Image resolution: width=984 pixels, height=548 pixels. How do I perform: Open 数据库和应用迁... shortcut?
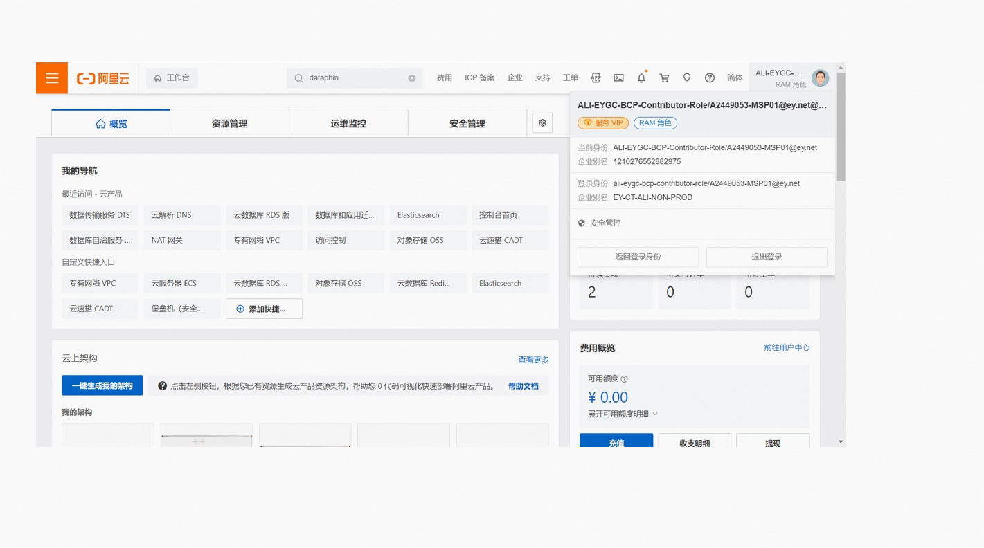click(346, 215)
